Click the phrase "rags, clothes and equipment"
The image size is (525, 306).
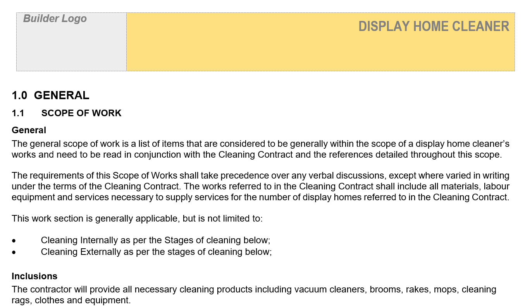pyautogui.click(x=71, y=300)
